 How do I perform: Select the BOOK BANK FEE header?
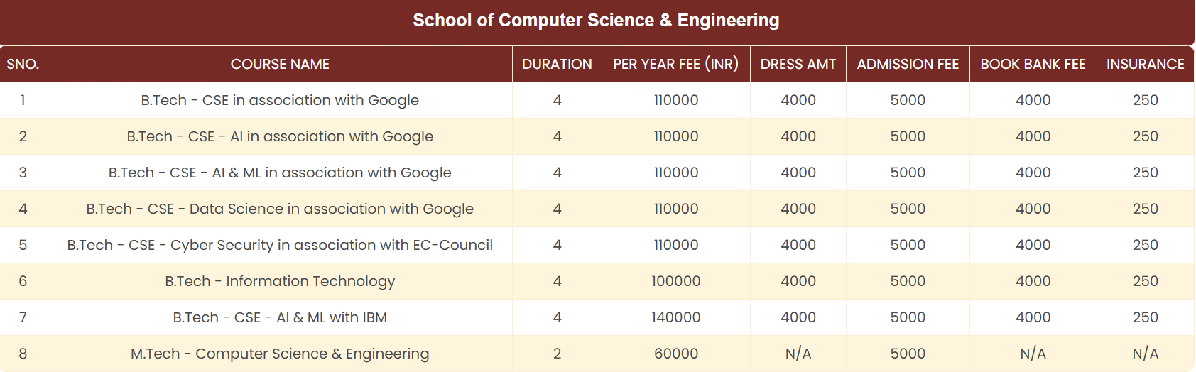(1033, 64)
